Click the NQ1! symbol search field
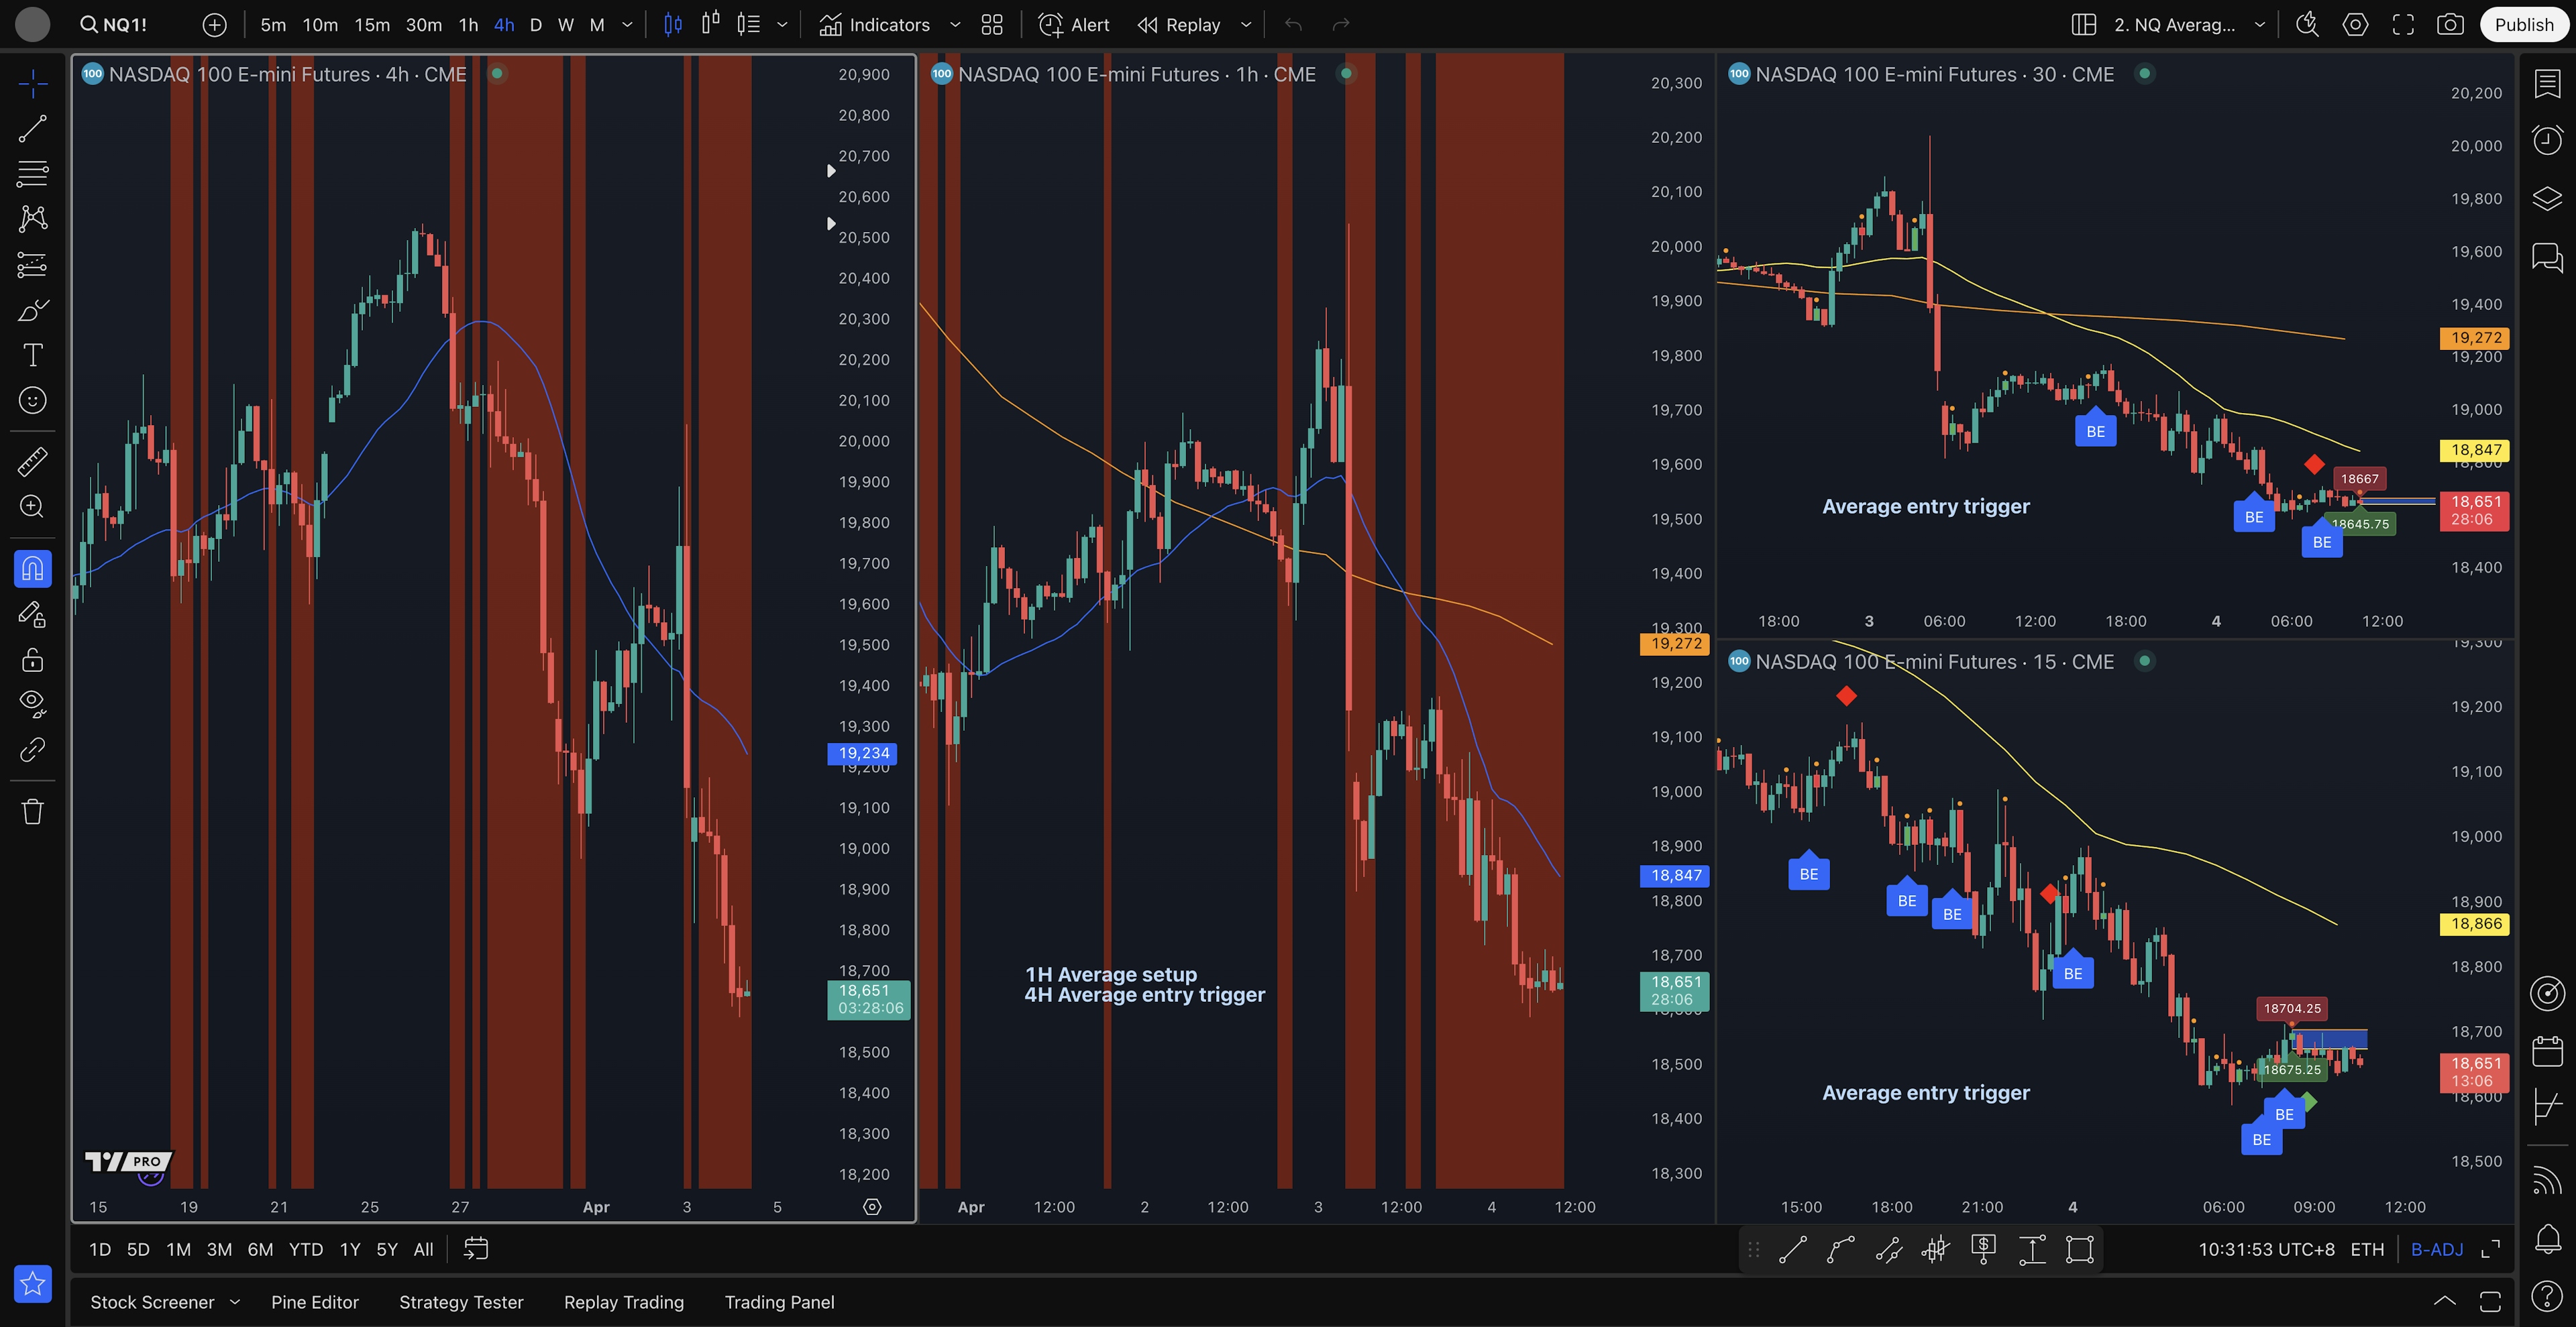This screenshot has height=1327, width=2576. pos(114,25)
